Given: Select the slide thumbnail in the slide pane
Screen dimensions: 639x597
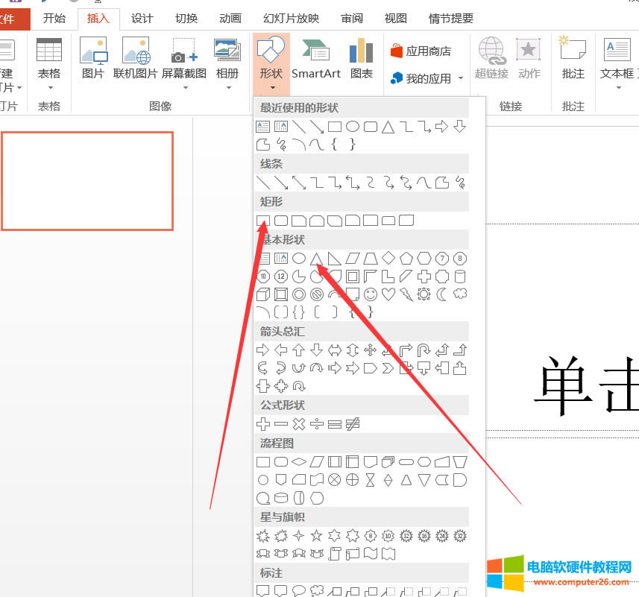Looking at the screenshot, I should (87, 181).
